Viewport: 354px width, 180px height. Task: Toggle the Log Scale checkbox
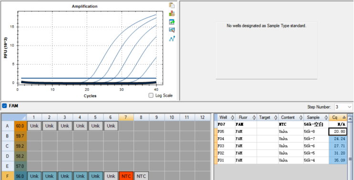[x=151, y=96]
